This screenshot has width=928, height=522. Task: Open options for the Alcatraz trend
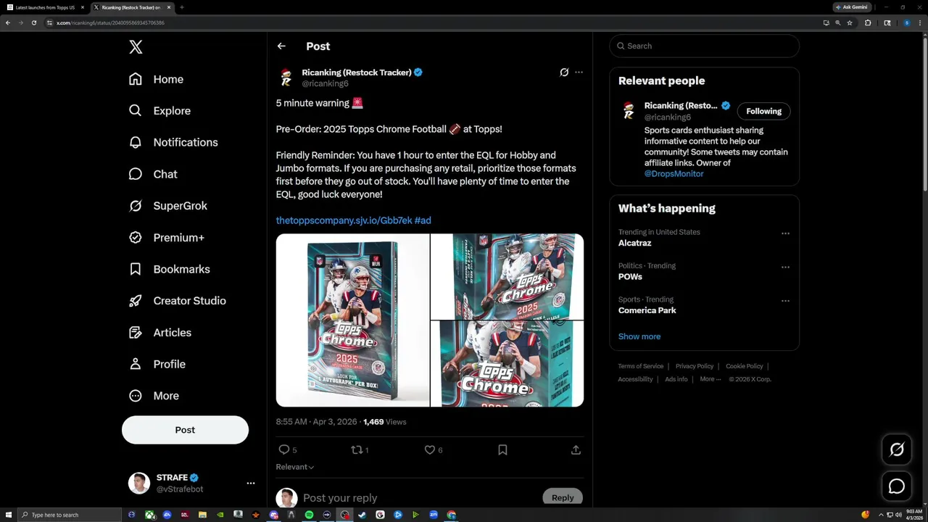click(x=785, y=233)
